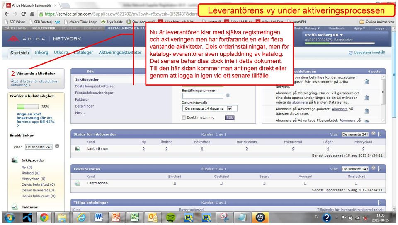Screen dimensions: 398x225
Task: Open the eWork Time Login bookmark
Action: (x=81, y=22)
